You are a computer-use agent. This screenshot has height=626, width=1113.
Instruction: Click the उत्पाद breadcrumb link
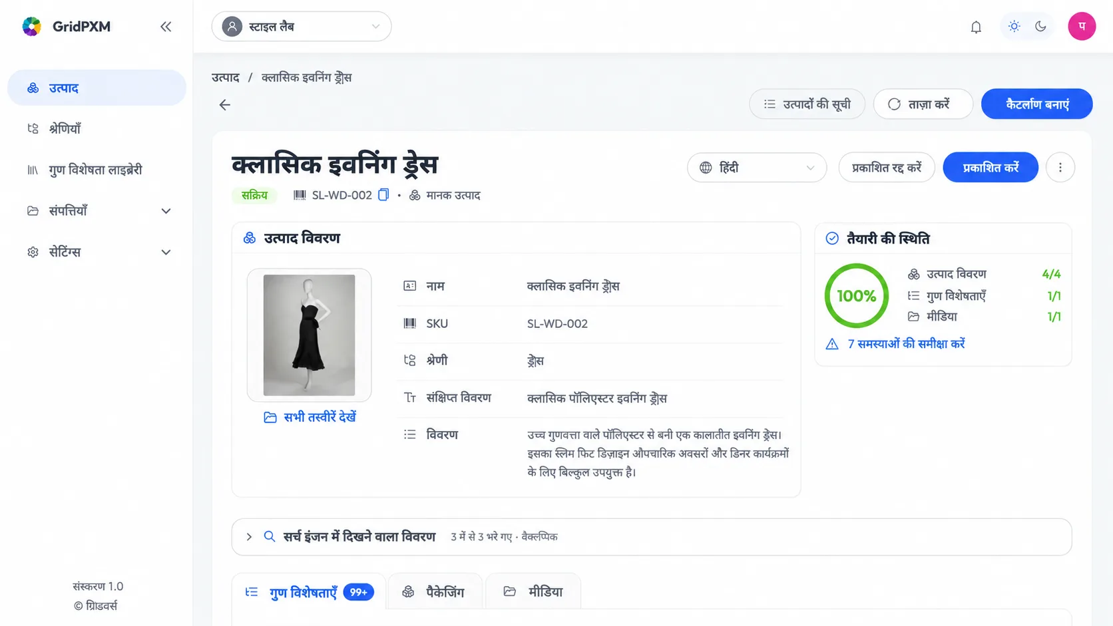pos(226,77)
